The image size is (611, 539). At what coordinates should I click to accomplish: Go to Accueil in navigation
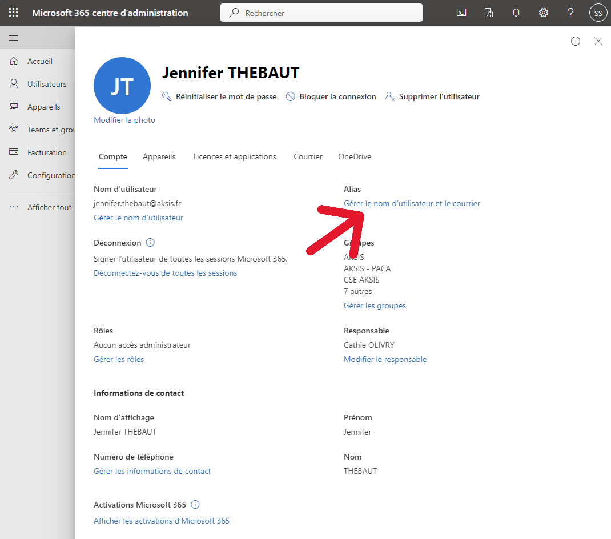pyautogui.click(x=40, y=61)
